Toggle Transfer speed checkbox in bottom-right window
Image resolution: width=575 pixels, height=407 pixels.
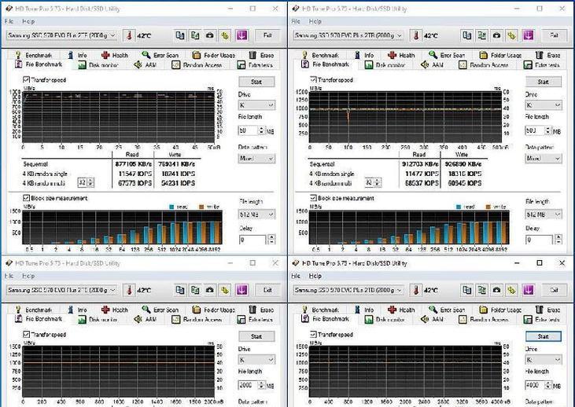click(x=313, y=334)
